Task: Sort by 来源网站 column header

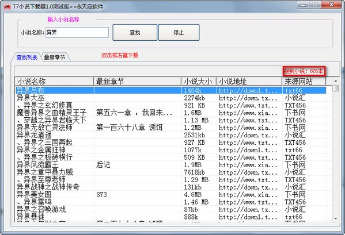Action: [x=304, y=82]
